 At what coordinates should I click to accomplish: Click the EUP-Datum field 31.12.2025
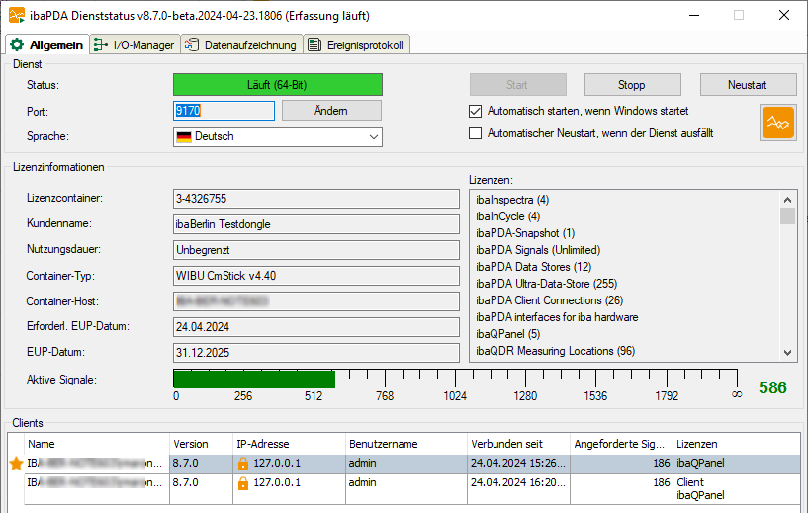315,353
